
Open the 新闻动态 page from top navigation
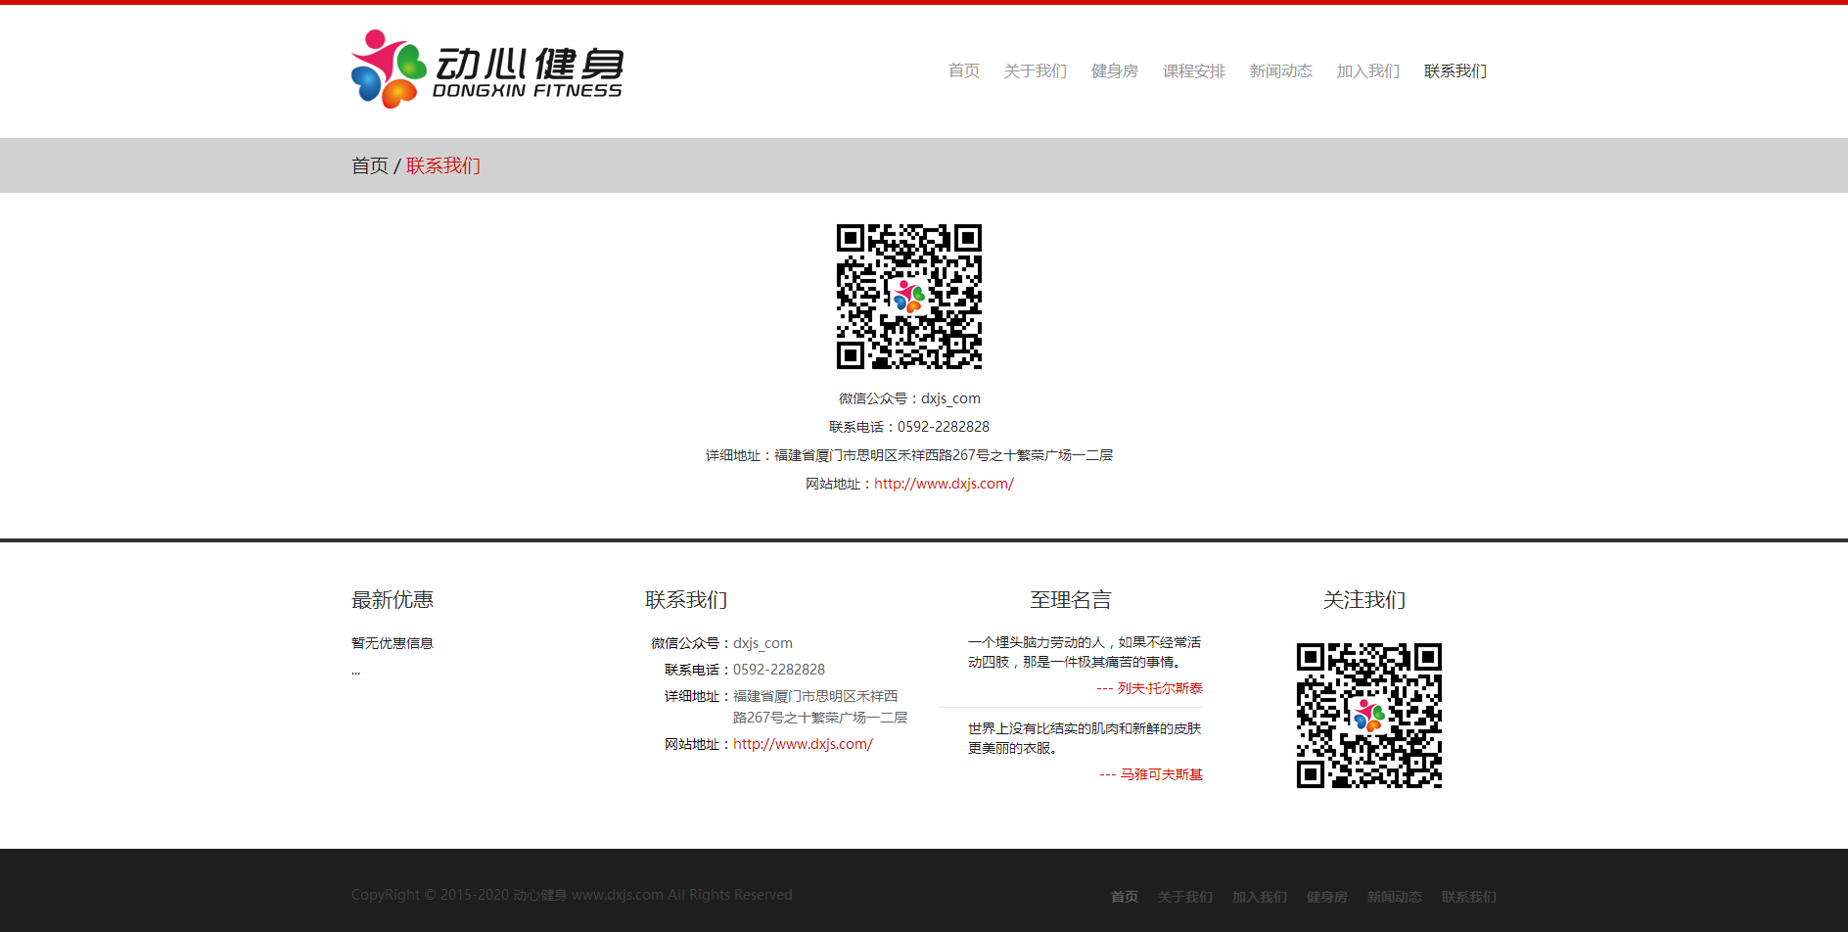pyautogui.click(x=1280, y=70)
